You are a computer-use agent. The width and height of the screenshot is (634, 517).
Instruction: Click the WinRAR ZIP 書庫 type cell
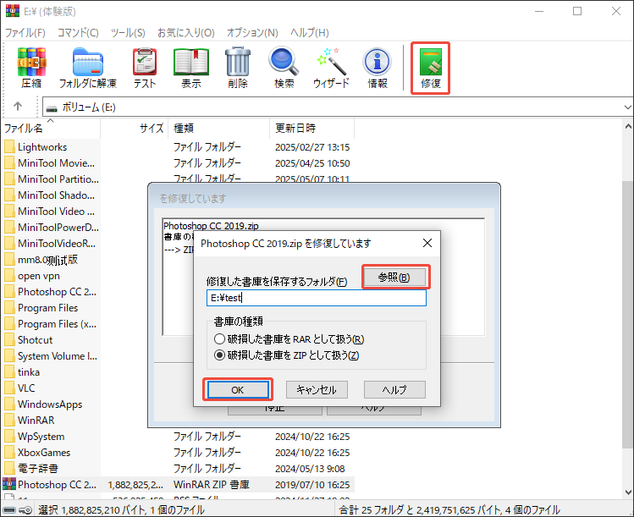[x=212, y=484]
